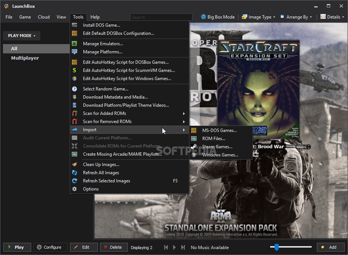Viewport: 348px width, 255px height.
Task: Open the Arrange By dropdown
Action: click(x=296, y=17)
